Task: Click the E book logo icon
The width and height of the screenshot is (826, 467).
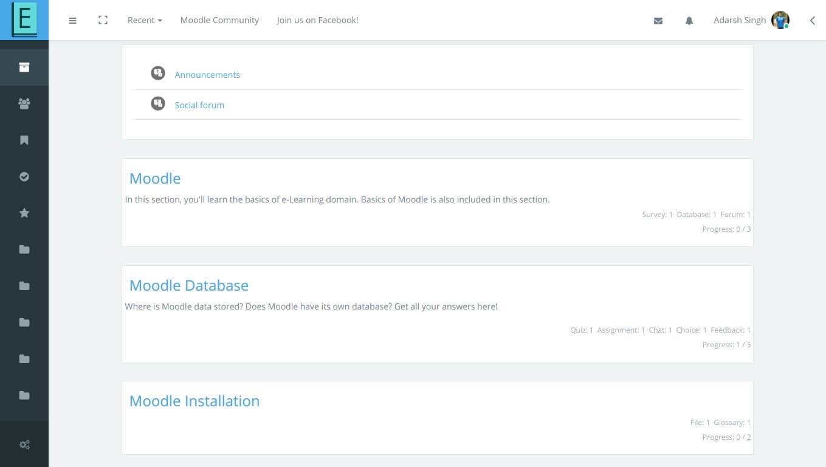Action: coord(24,20)
